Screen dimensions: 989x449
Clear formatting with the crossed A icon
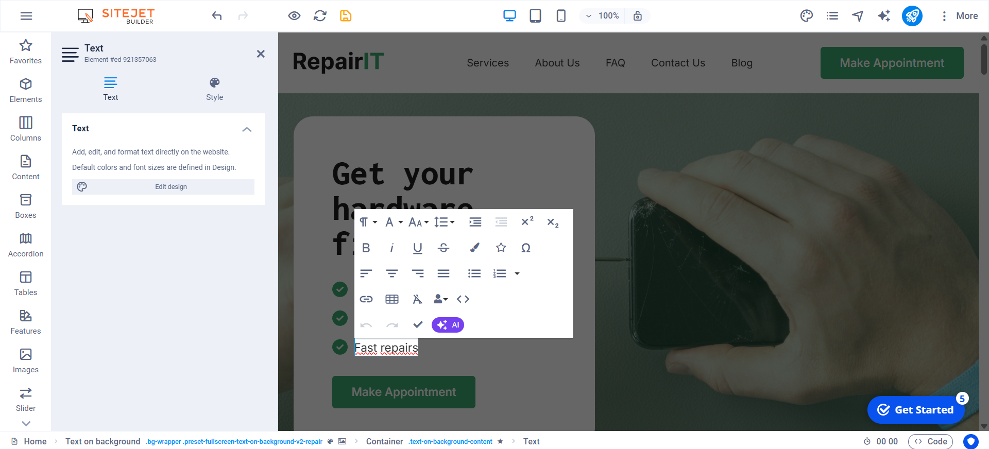click(x=417, y=299)
